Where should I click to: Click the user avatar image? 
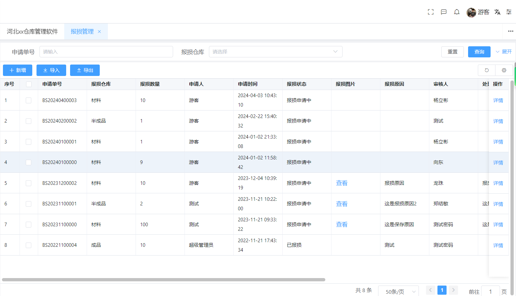pos(471,12)
